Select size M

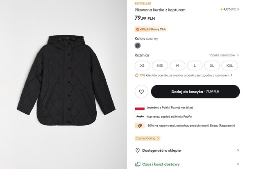177,65
